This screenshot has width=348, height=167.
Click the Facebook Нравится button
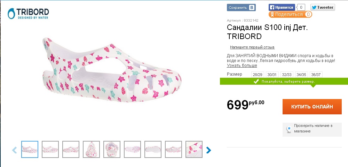282,7
